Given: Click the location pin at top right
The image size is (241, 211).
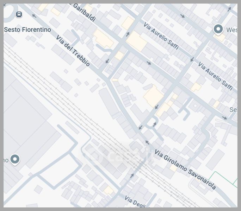Looking at the screenshot, I should pos(218,29).
